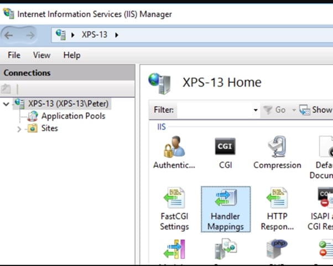The height and width of the screenshot is (266, 333).
Task: Open the View menu
Action: click(x=41, y=55)
